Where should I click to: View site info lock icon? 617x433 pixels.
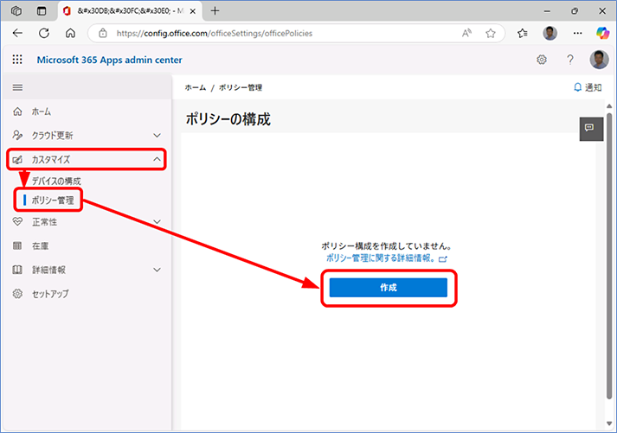click(103, 34)
